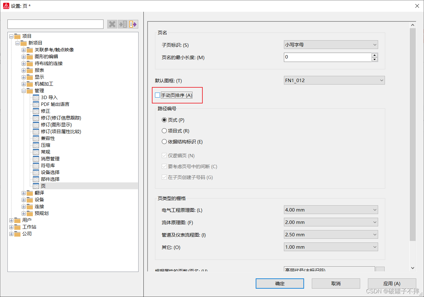
Task: Decrease 页名的最小长度 with down arrow
Action: point(375,59)
